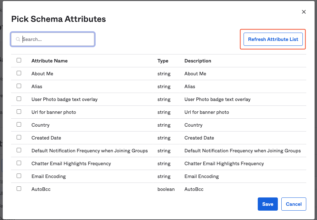Click the Email Encoding attribute name

click(49, 176)
